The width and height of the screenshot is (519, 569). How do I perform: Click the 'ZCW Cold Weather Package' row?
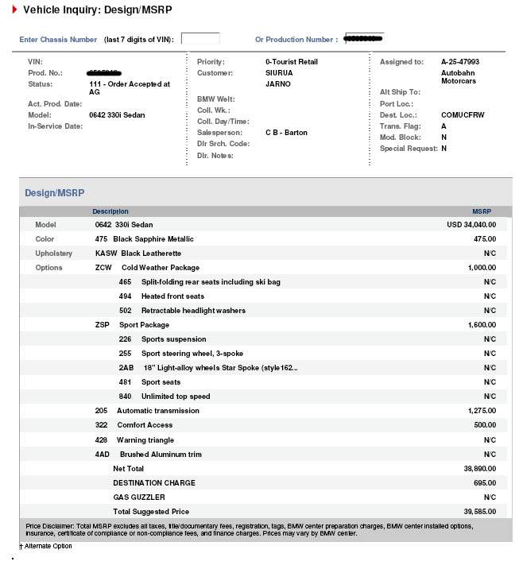264,268
